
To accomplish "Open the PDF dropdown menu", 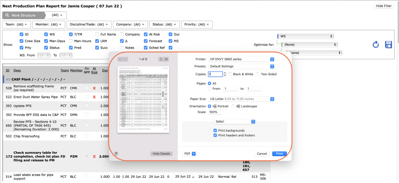I will (x=189, y=153).
